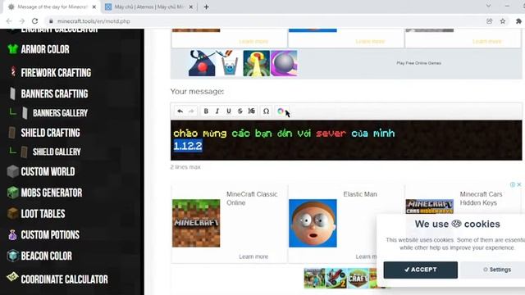This screenshot has width=525, height=295.
Task: Close the ad with the X icon
Action: click(x=519, y=184)
